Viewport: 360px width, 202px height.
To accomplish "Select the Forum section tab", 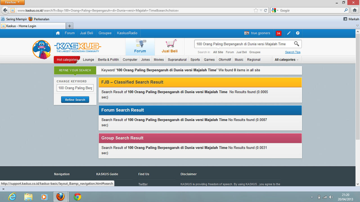I will point(140,47).
